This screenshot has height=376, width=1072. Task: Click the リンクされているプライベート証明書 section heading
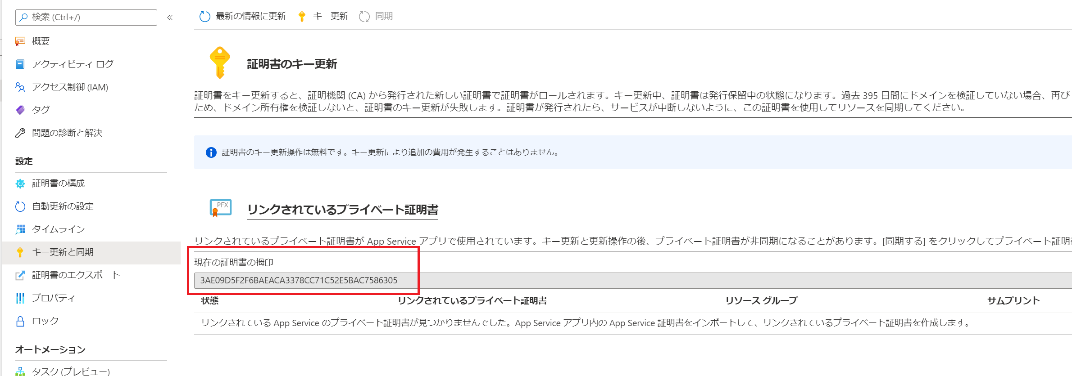pyautogui.click(x=343, y=210)
